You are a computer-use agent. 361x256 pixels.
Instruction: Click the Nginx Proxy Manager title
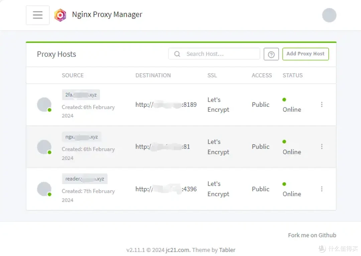[x=107, y=14]
